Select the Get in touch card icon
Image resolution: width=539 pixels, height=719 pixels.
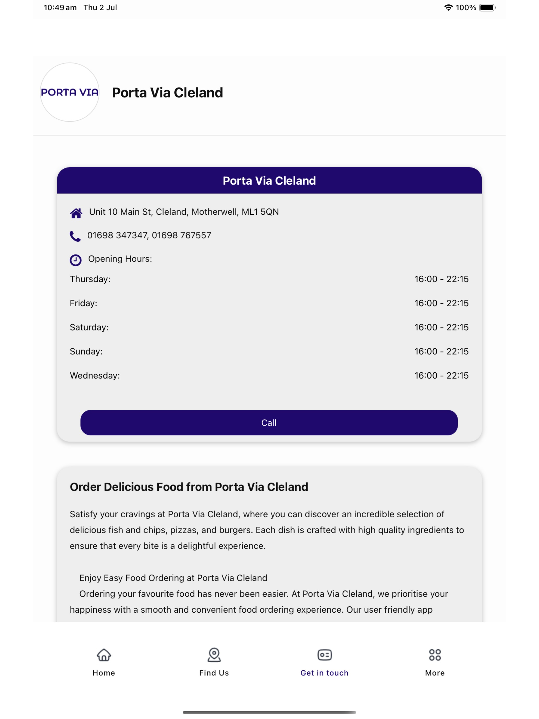point(325,655)
